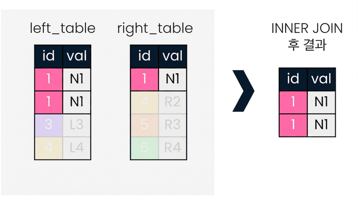Click the purple cell with id 3
This screenshot has width=358, height=209.
click(x=49, y=125)
